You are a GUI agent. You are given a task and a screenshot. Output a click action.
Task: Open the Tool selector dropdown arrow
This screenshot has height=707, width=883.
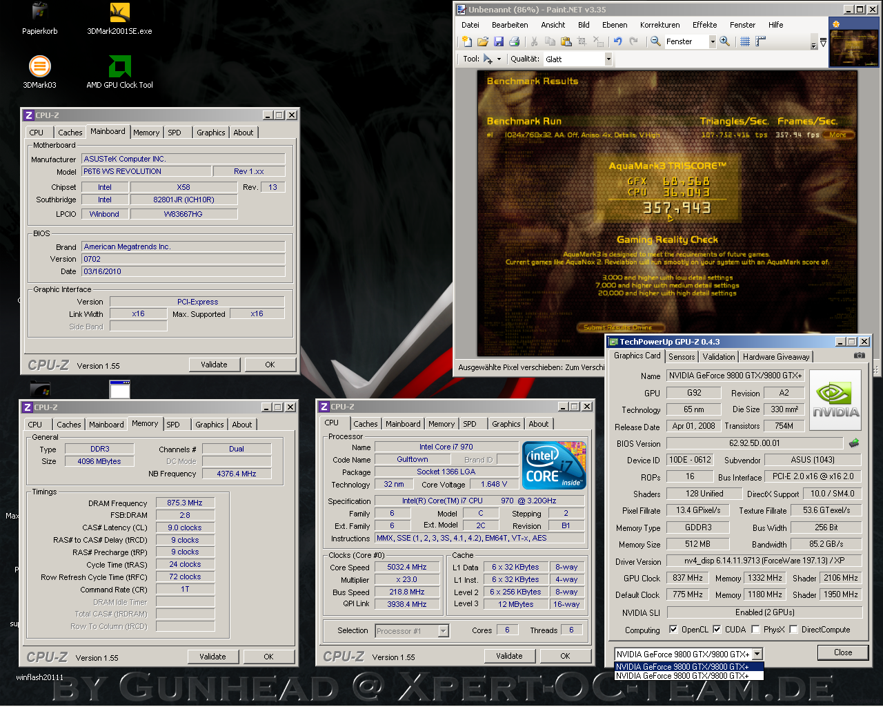(499, 59)
